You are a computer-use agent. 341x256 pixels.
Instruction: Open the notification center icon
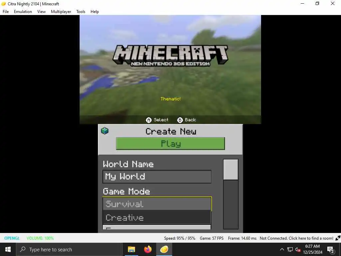pyautogui.click(x=330, y=249)
